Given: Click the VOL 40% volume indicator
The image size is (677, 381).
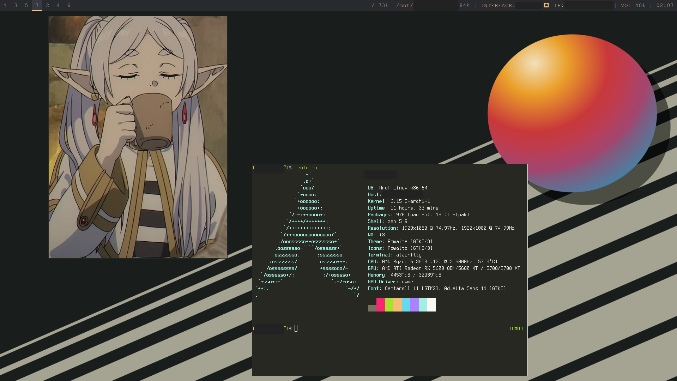Looking at the screenshot, I should (633, 5).
